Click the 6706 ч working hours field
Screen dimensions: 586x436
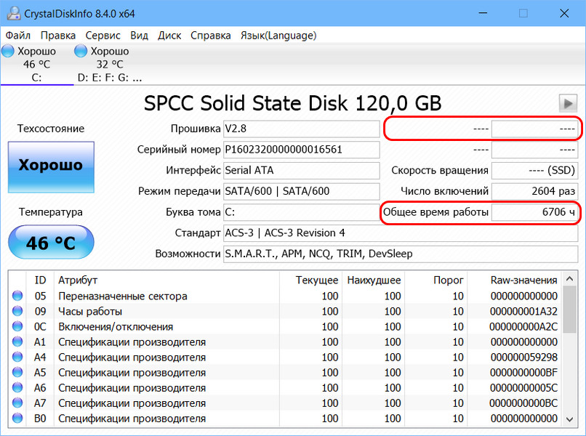(535, 212)
